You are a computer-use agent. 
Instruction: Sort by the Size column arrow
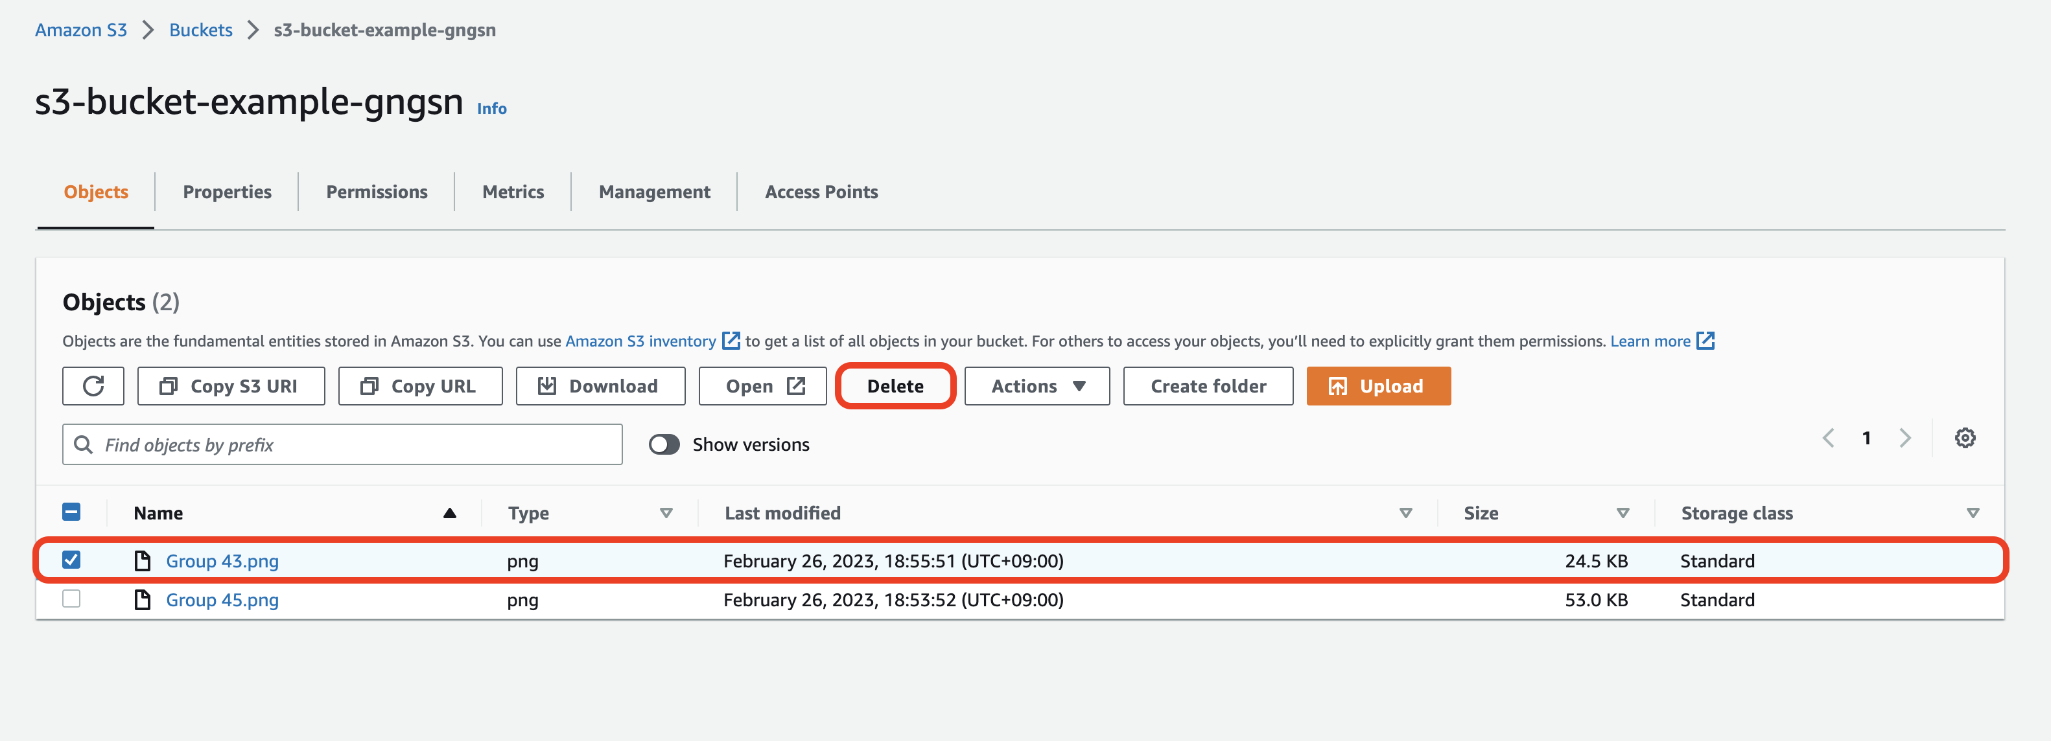1622,514
